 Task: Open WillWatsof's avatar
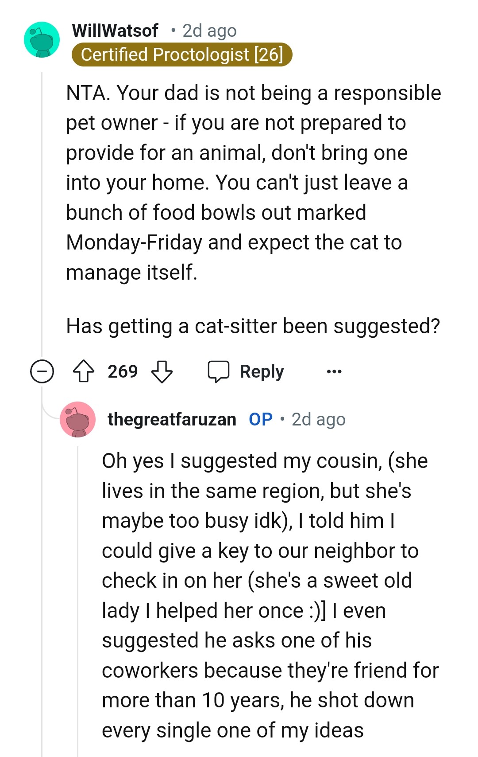coord(42,39)
